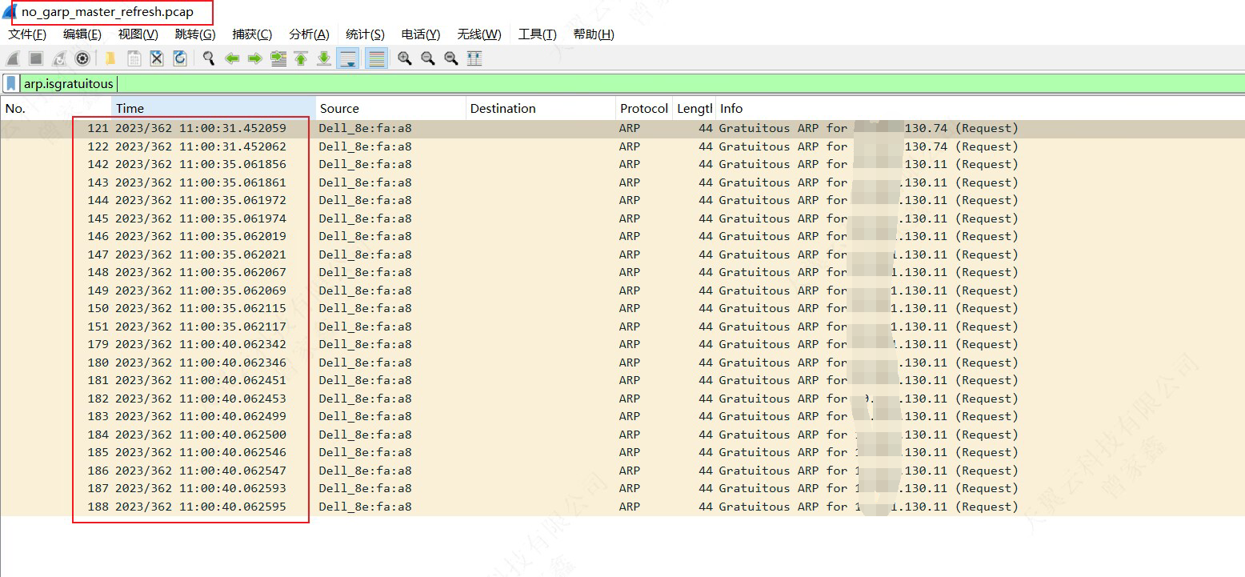Image resolution: width=1245 pixels, height=577 pixels.
Task: Open the 无线(W) menu
Action: coord(479,34)
